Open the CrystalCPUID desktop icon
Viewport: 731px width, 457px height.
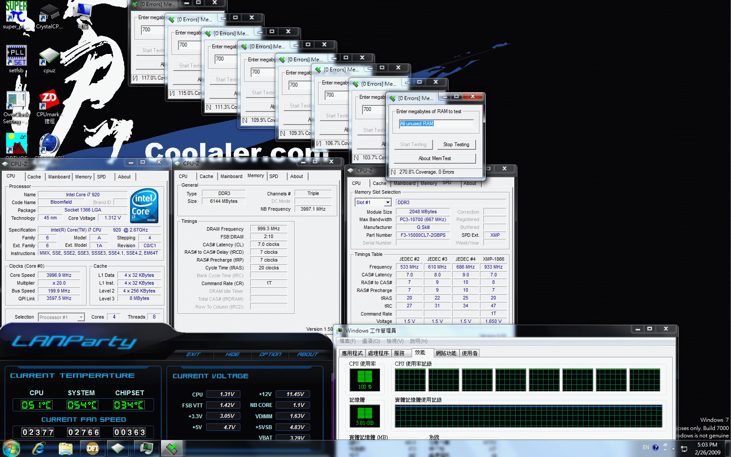tap(49, 15)
